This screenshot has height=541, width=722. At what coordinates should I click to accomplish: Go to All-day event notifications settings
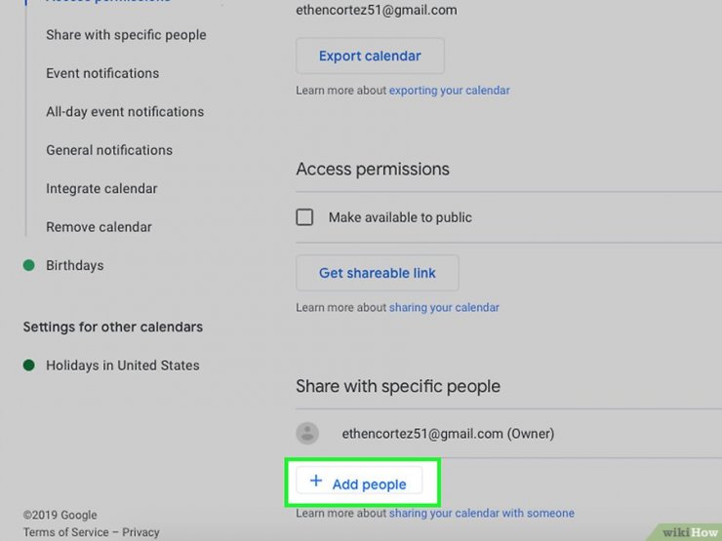(x=125, y=112)
